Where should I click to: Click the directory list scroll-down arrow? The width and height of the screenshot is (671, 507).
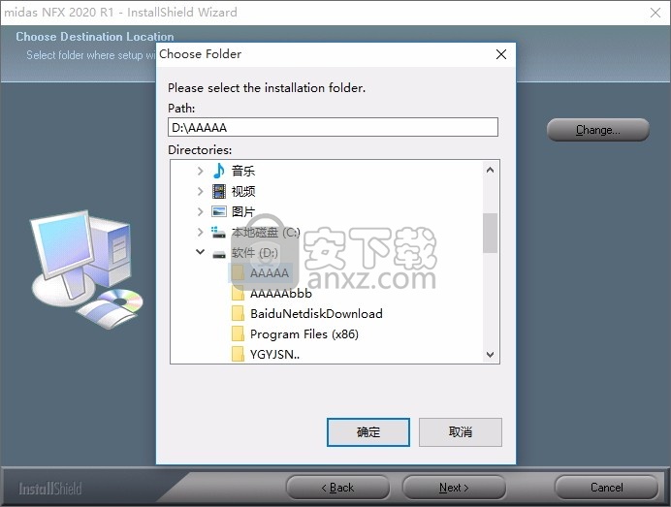[x=491, y=354]
